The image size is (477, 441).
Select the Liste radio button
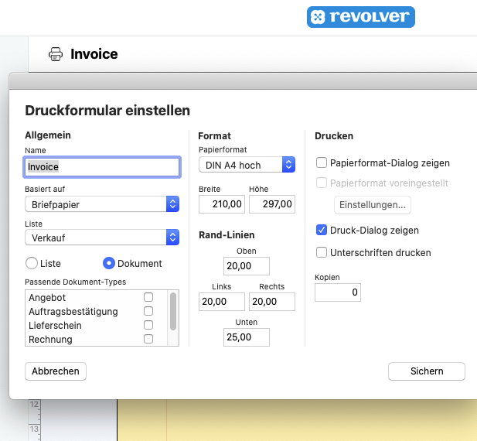coord(32,263)
